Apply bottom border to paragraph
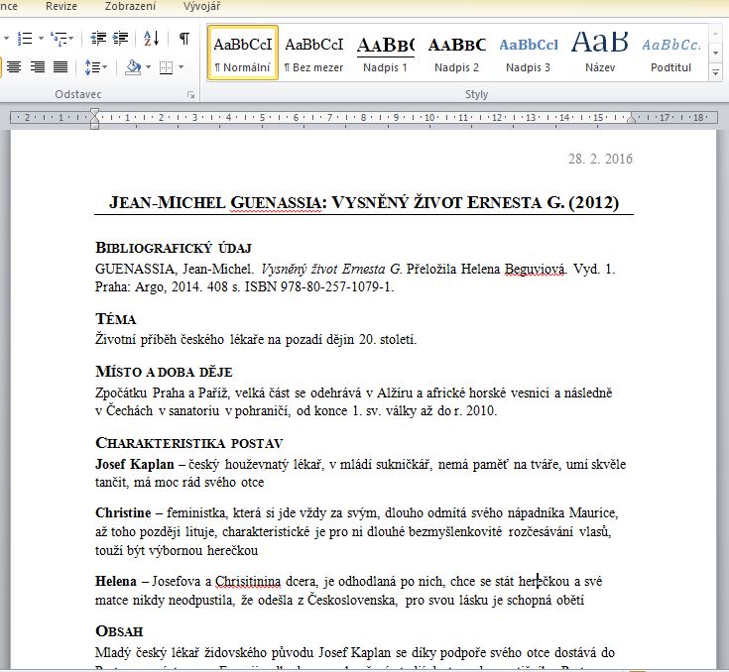Viewport: 729px width, 672px height. [166, 67]
